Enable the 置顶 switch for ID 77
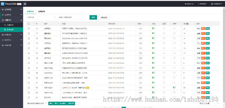 point(164,33)
